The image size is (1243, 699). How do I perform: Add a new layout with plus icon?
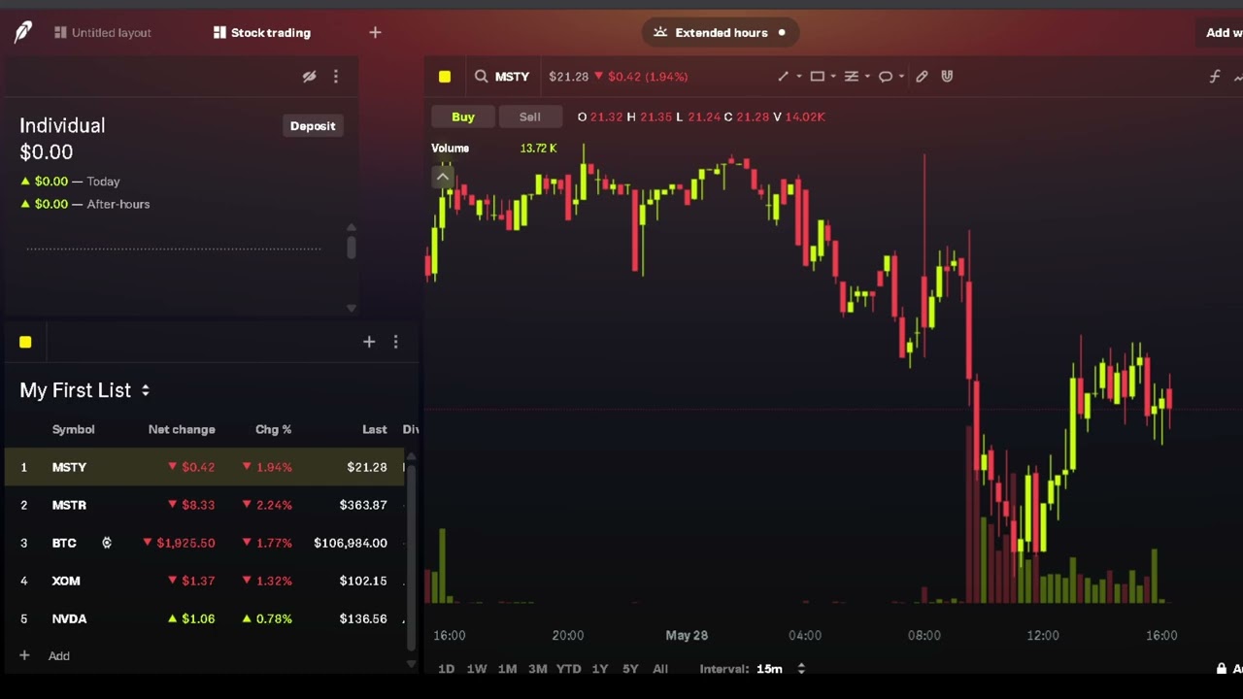[x=375, y=32]
